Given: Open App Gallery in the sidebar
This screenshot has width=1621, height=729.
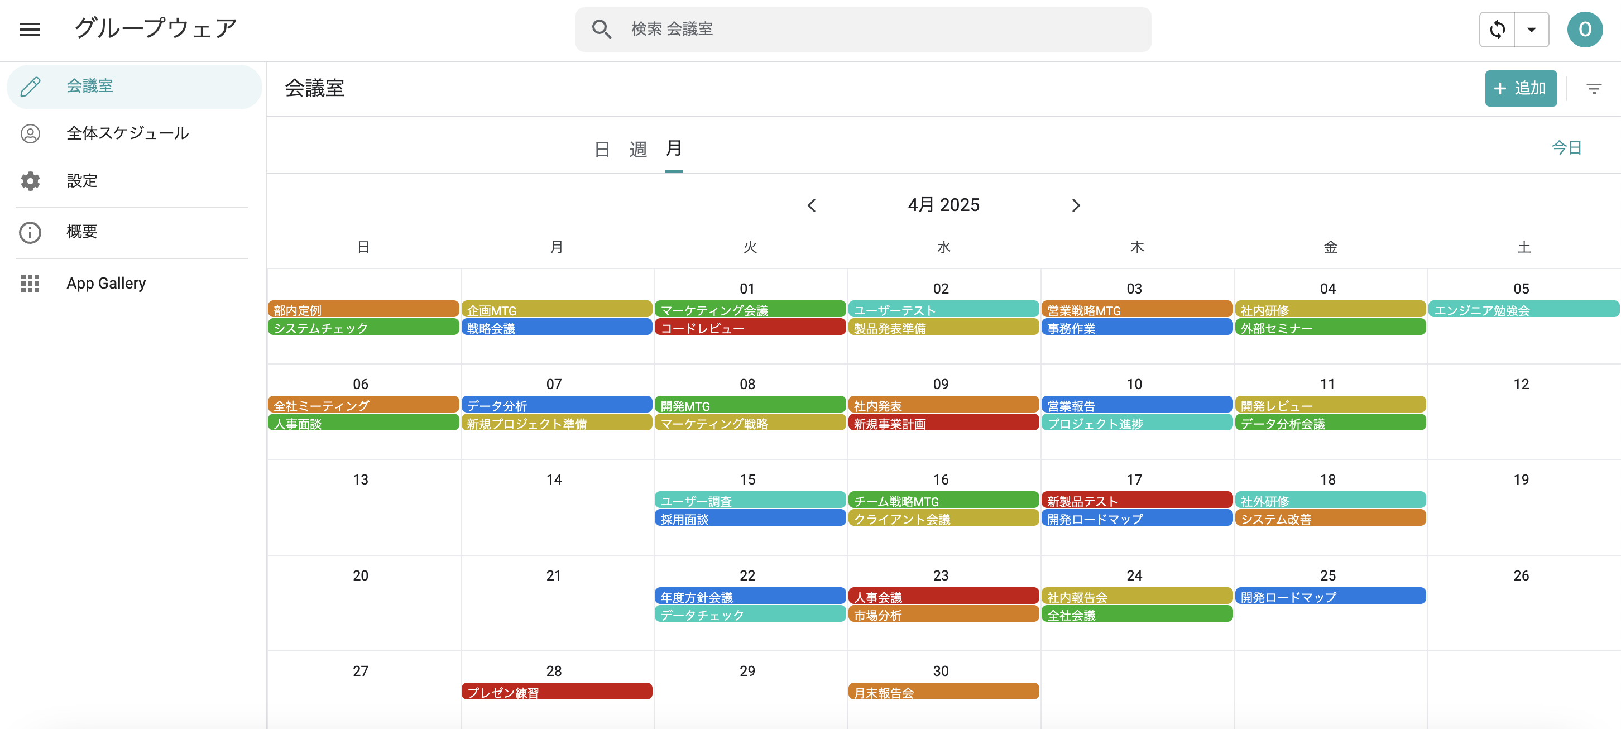Looking at the screenshot, I should [134, 284].
